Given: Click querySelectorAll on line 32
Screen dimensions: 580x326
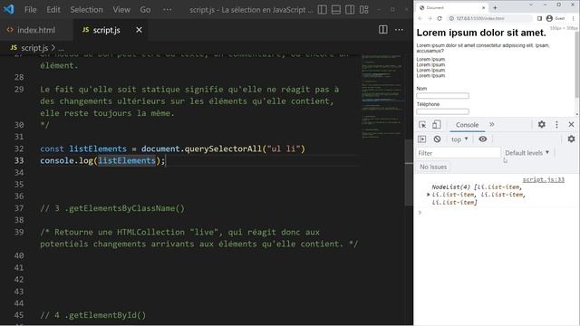Looking at the screenshot, I should click(223, 149).
